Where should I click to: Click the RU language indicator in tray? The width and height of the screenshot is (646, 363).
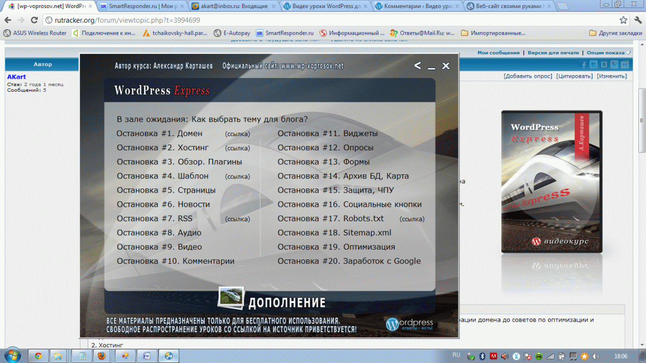(456, 355)
